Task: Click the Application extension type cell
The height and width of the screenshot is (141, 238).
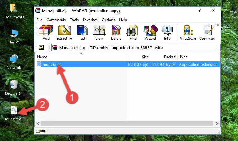Action: coord(198,64)
